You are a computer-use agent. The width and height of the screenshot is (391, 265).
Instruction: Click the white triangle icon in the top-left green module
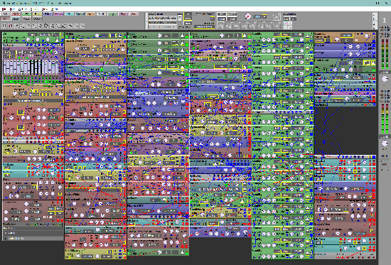[57, 40]
